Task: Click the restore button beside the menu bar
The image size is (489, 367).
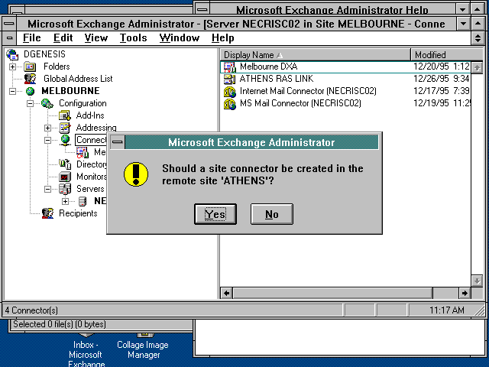Action: [x=478, y=38]
